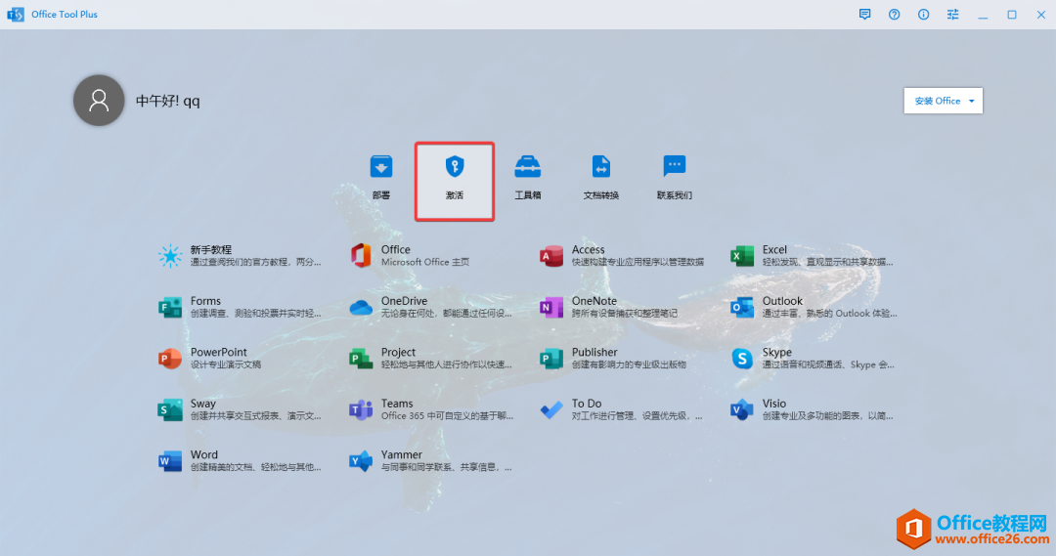This screenshot has width=1056, height=556.
Task: Open the 激活 (Activate) shield icon
Action: (x=455, y=166)
